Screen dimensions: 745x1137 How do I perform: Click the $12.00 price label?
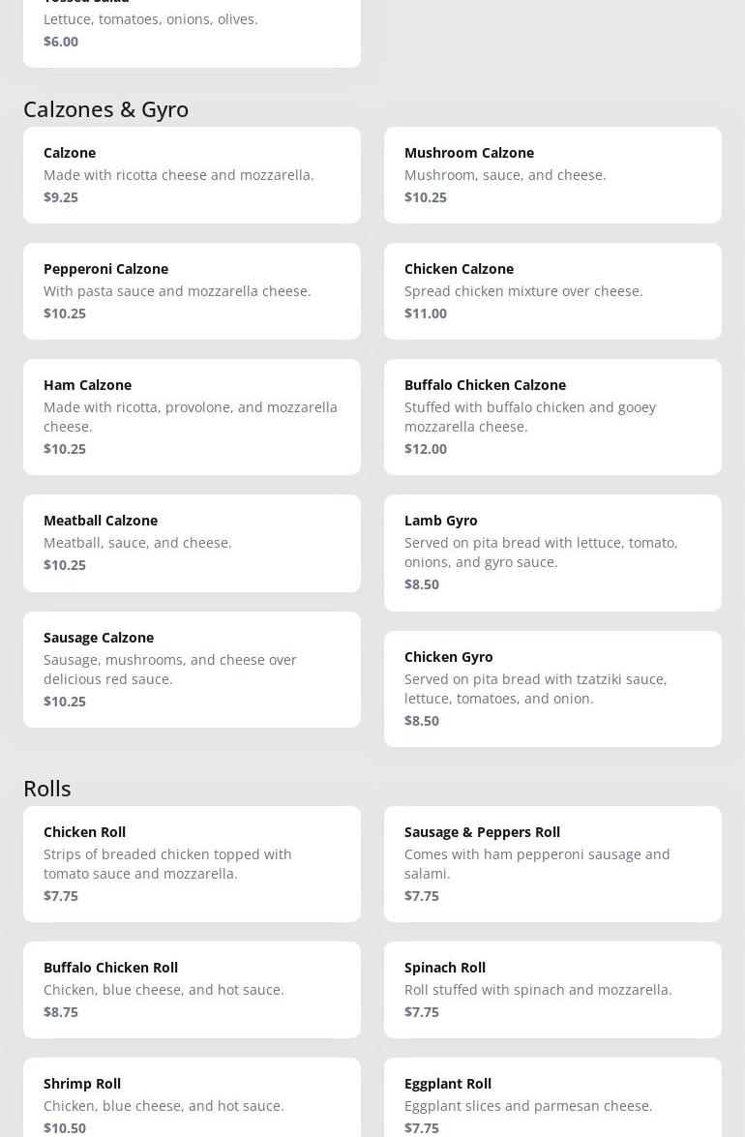click(x=426, y=449)
